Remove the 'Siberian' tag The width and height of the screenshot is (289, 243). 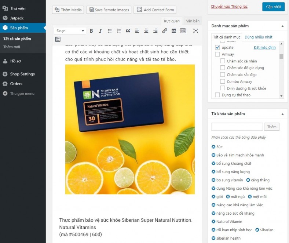tap(257, 230)
